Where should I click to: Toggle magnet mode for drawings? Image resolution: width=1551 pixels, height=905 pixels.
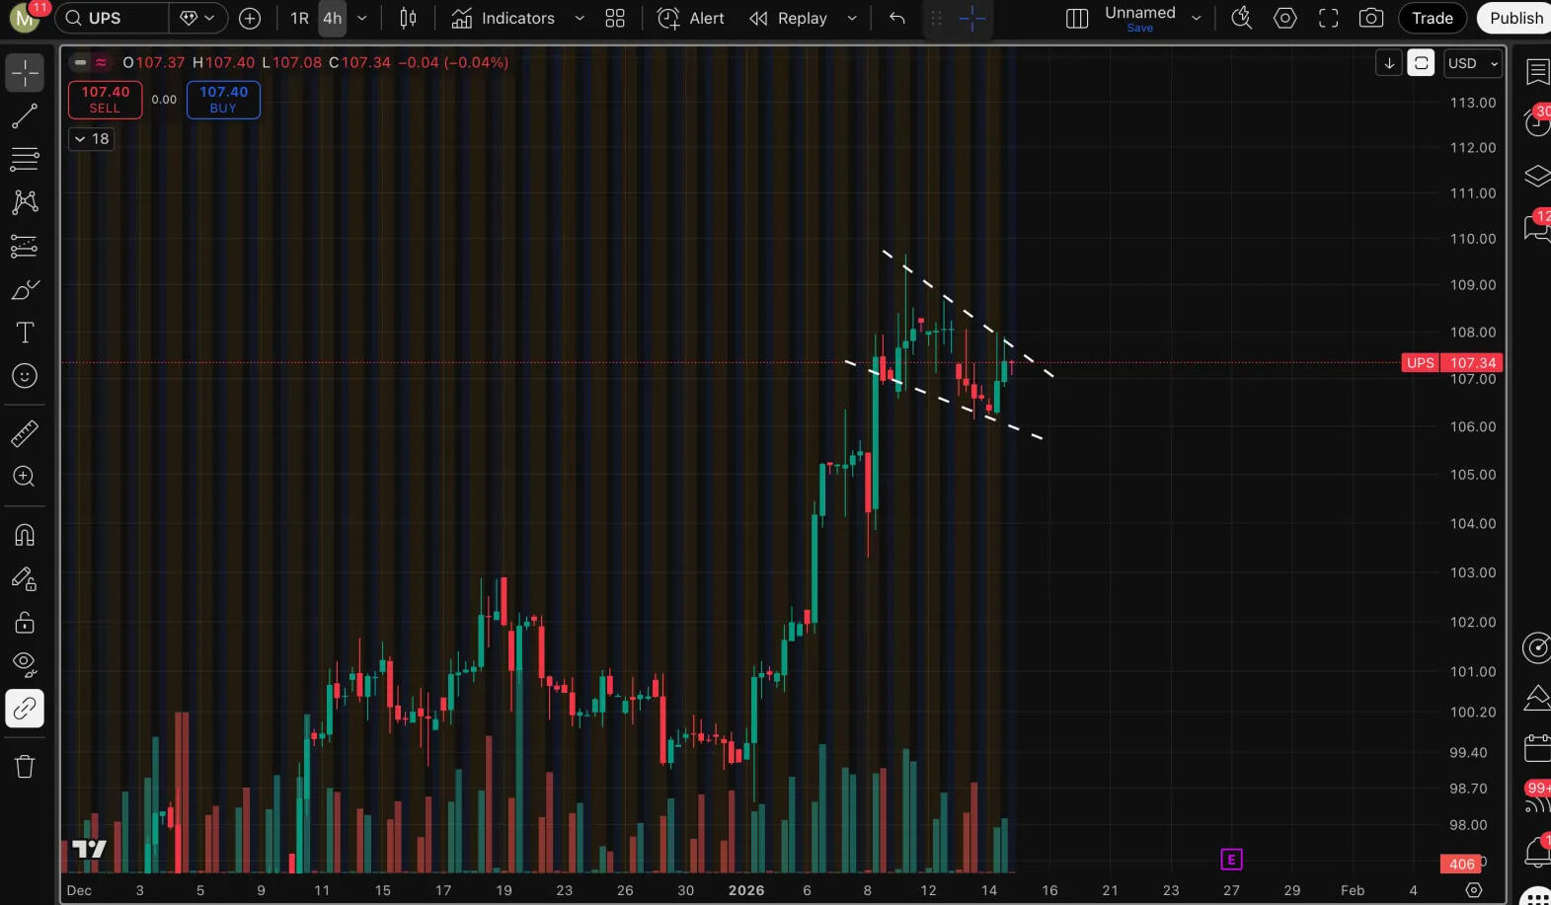tap(25, 535)
